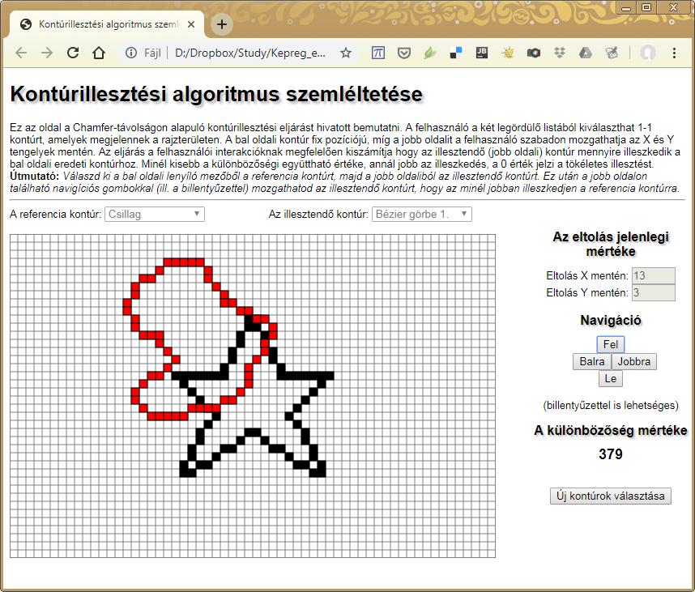Expand the reference contour dropdown showing Csillag
Viewport: 695px width, 592px height.
tap(155, 214)
